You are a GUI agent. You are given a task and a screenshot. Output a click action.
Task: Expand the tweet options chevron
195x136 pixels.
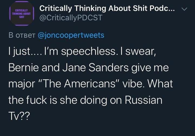(184, 9)
